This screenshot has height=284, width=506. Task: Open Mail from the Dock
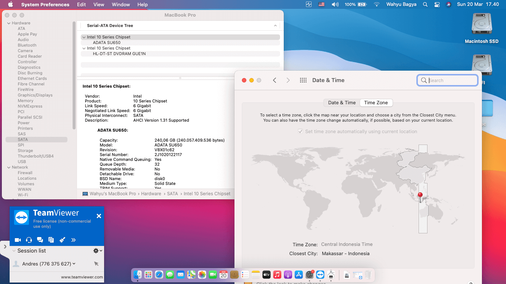tap(181, 275)
